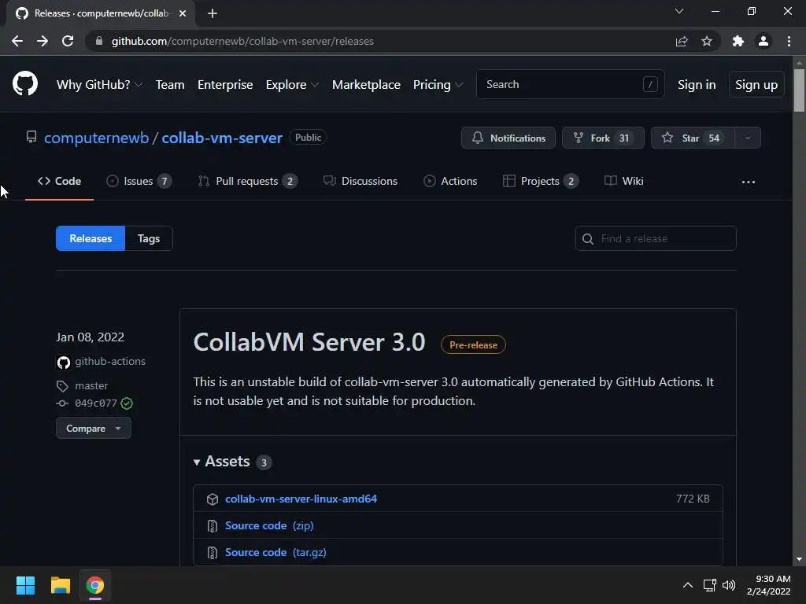Open the Compare dropdown button
Image resolution: width=806 pixels, height=604 pixels.
click(94, 429)
